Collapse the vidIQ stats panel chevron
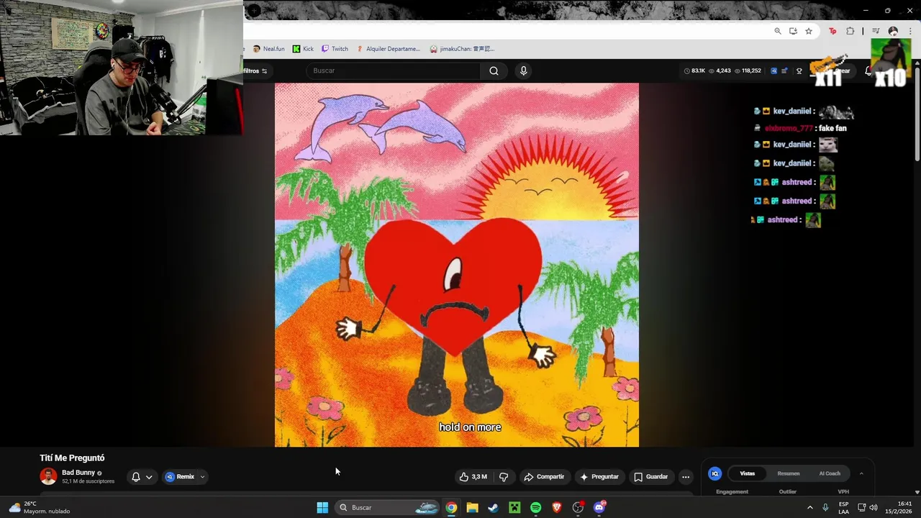 861,473
